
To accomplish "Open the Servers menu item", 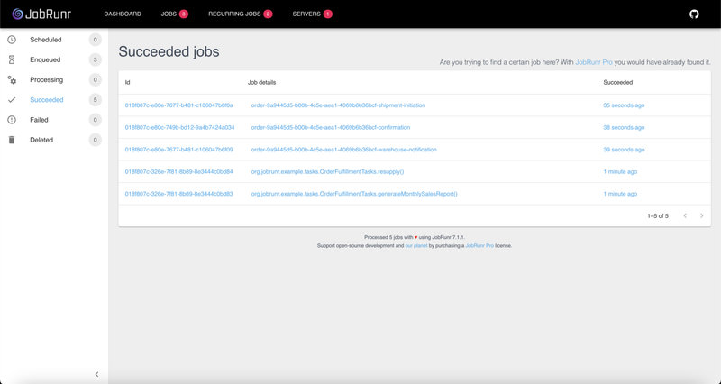I will pos(306,14).
